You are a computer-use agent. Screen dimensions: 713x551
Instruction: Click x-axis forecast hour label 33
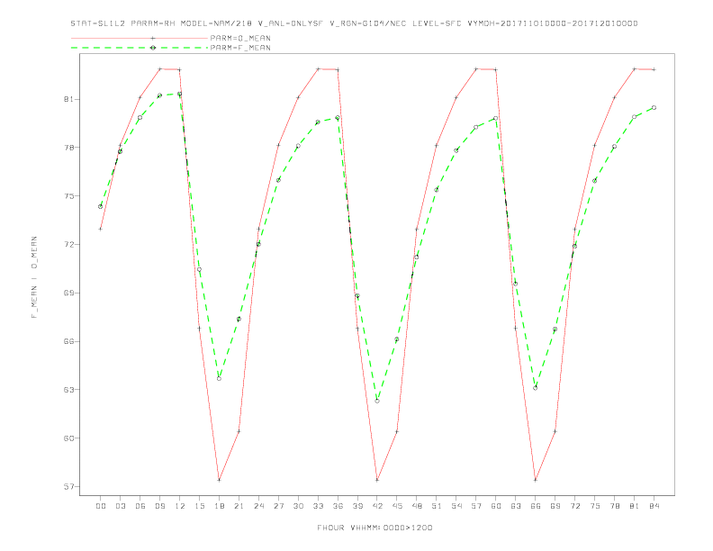[318, 506]
